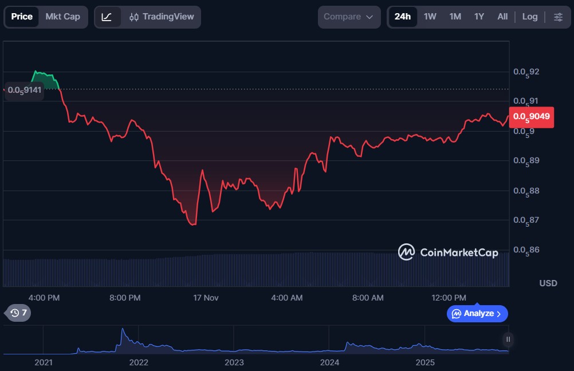Switch to TradingView candlestick chart

(x=162, y=17)
